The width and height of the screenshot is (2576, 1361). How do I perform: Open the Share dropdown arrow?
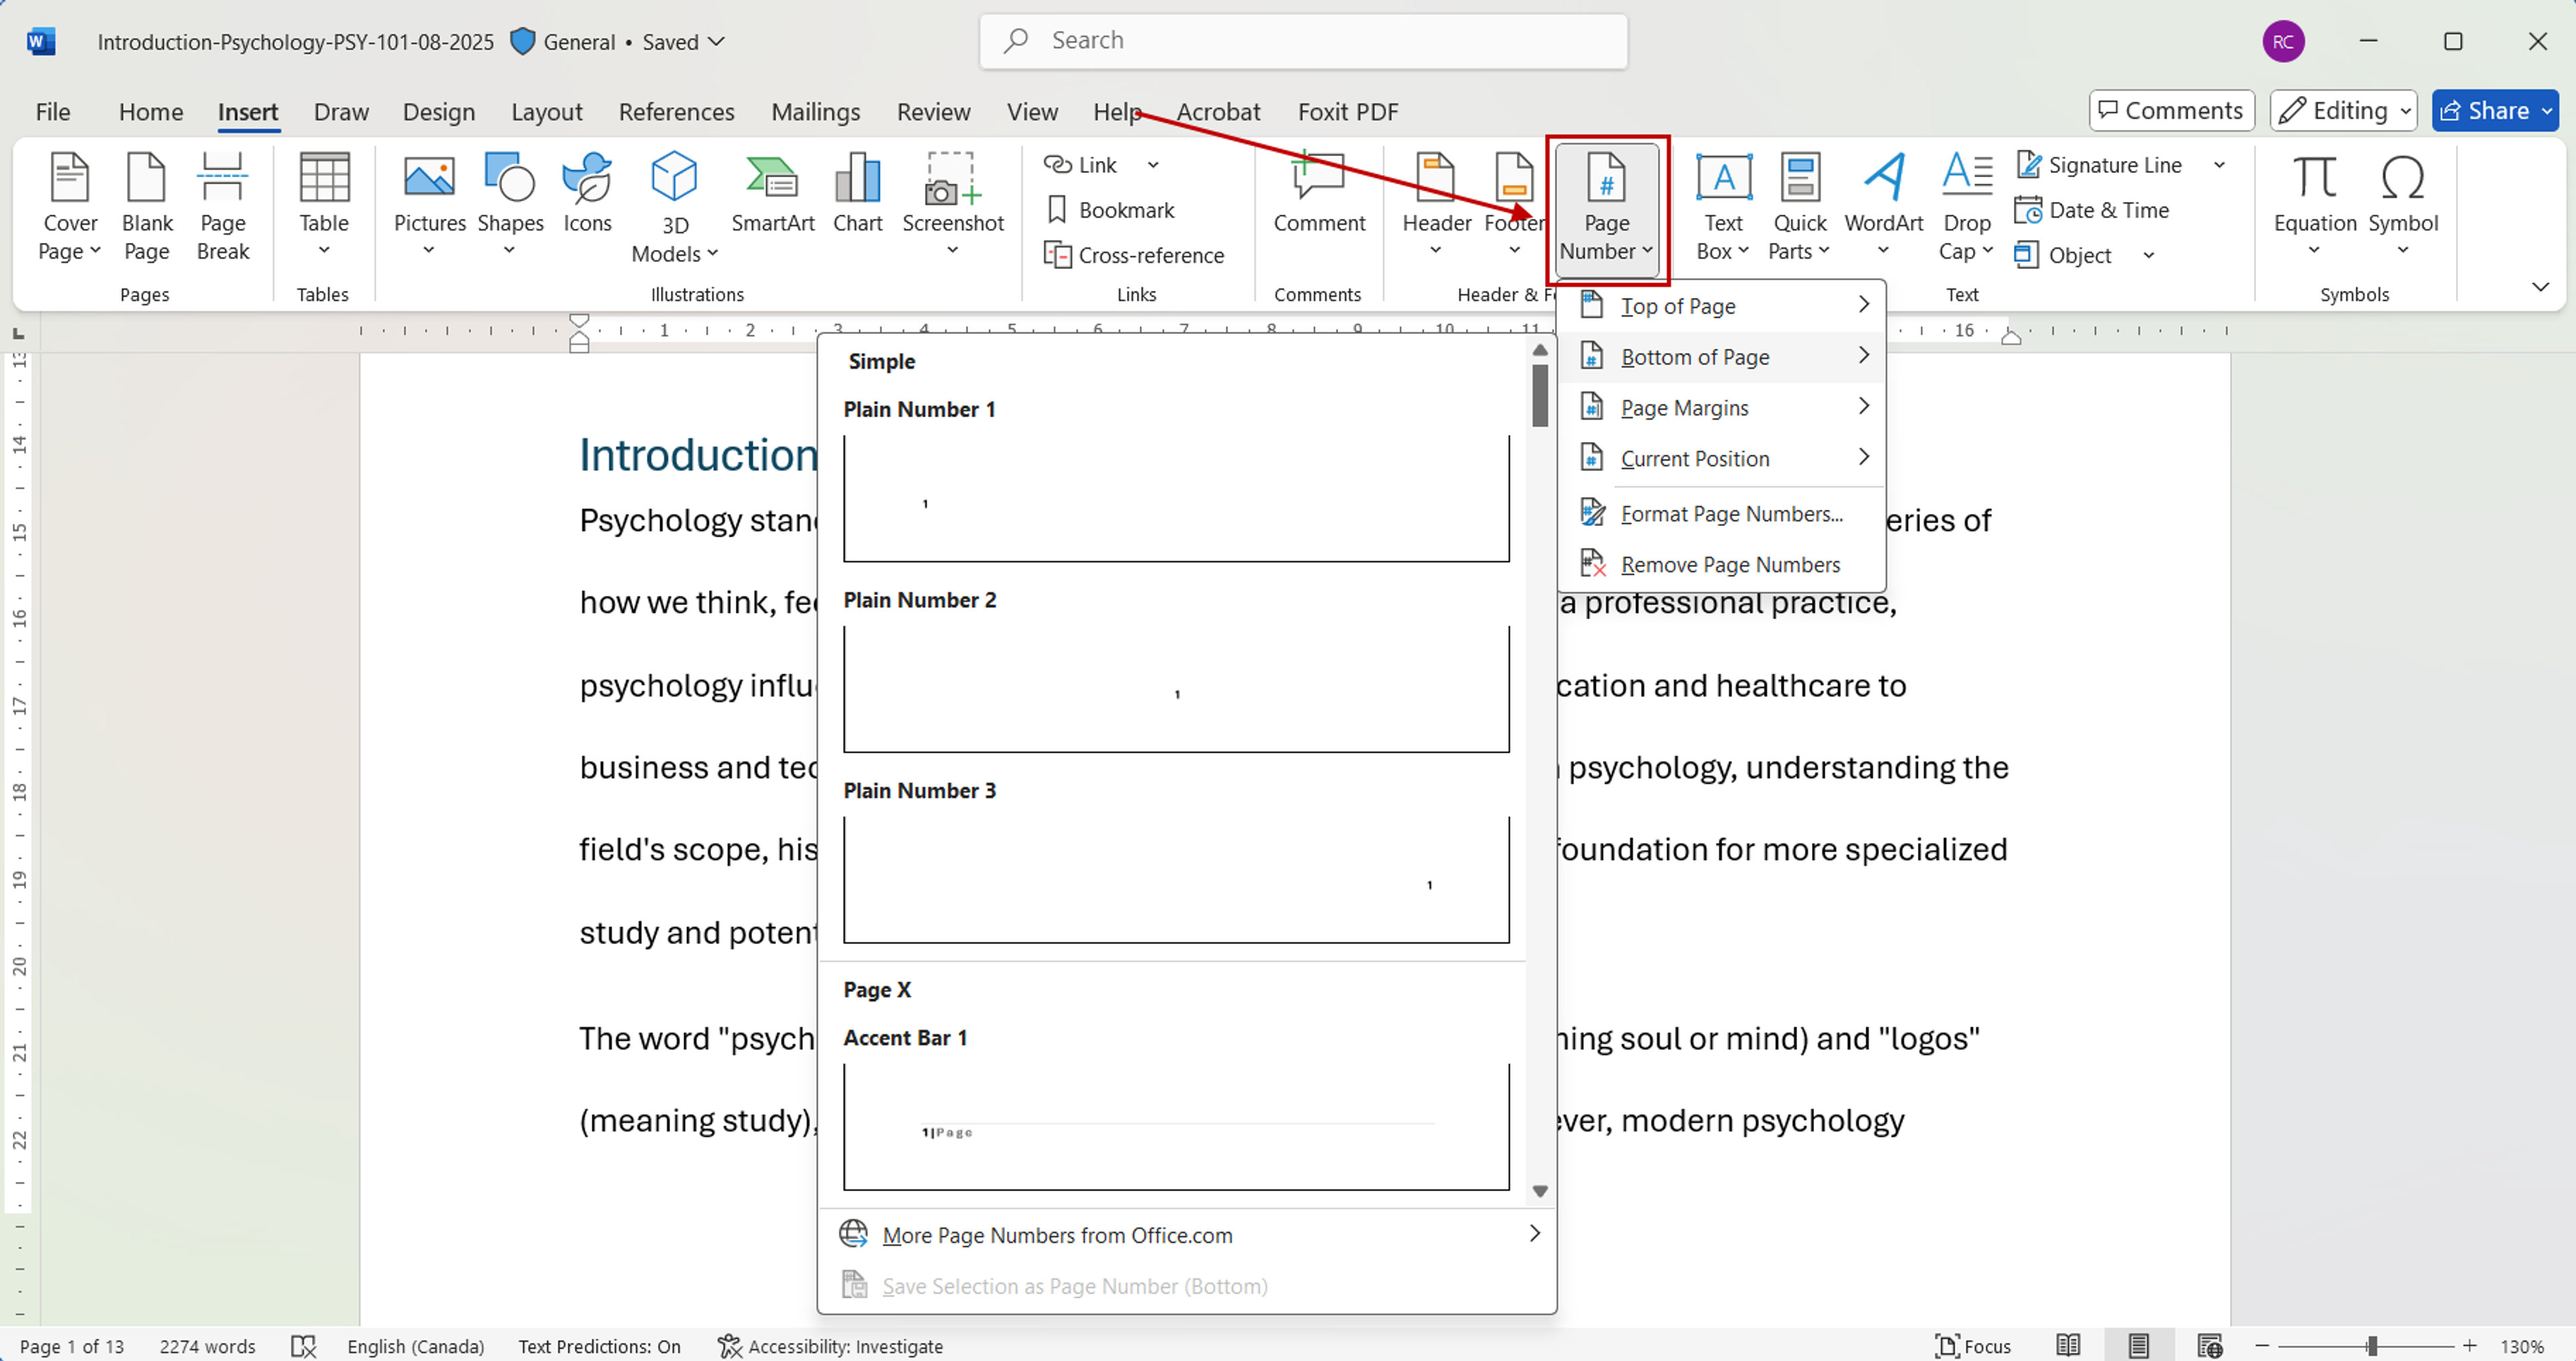pyautogui.click(x=2546, y=111)
